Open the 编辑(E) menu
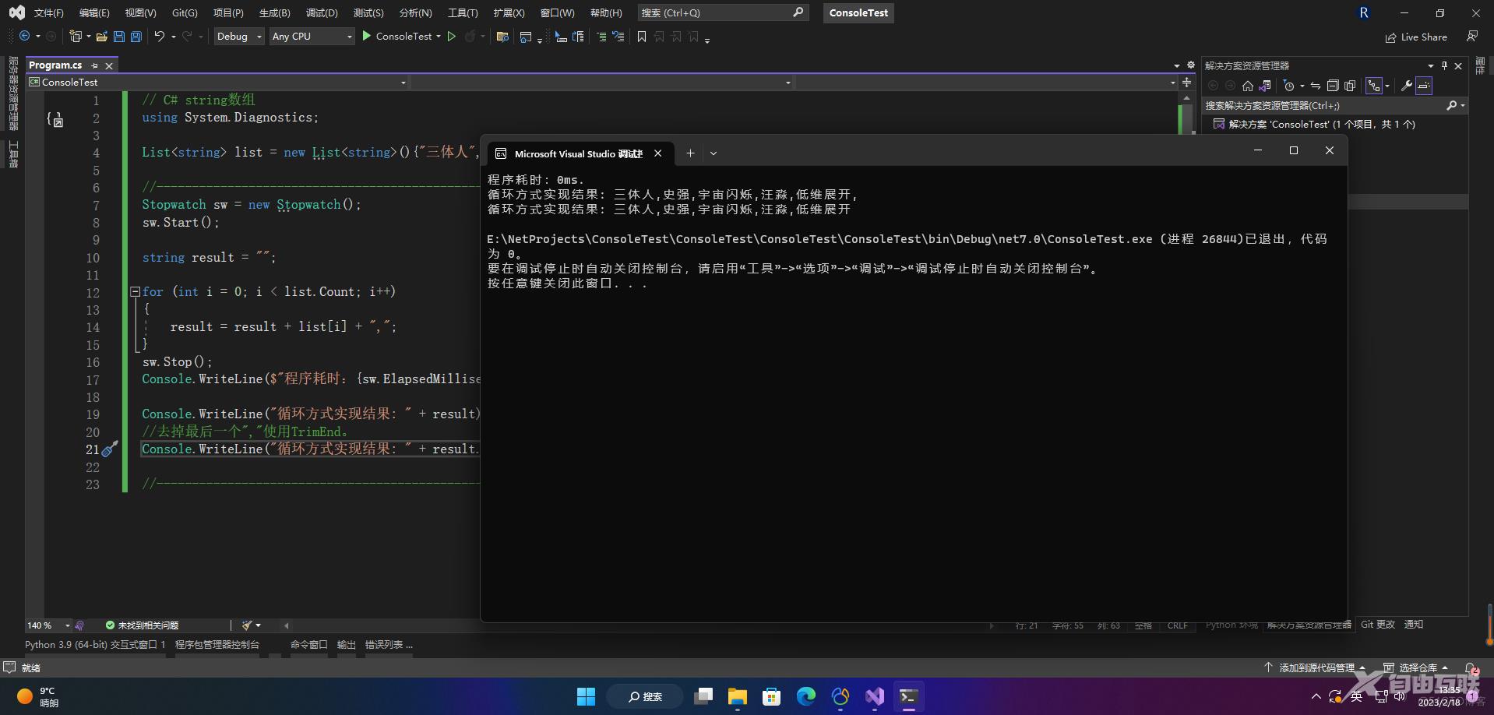1494x715 pixels. pos(94,13)
